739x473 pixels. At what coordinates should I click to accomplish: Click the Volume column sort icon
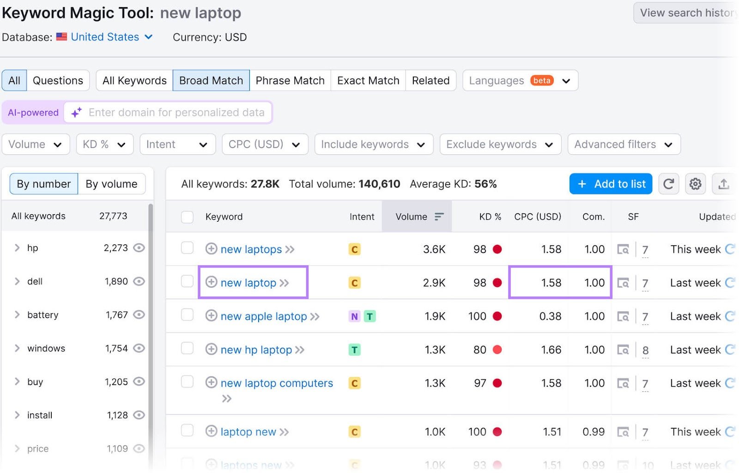(439, 217)
